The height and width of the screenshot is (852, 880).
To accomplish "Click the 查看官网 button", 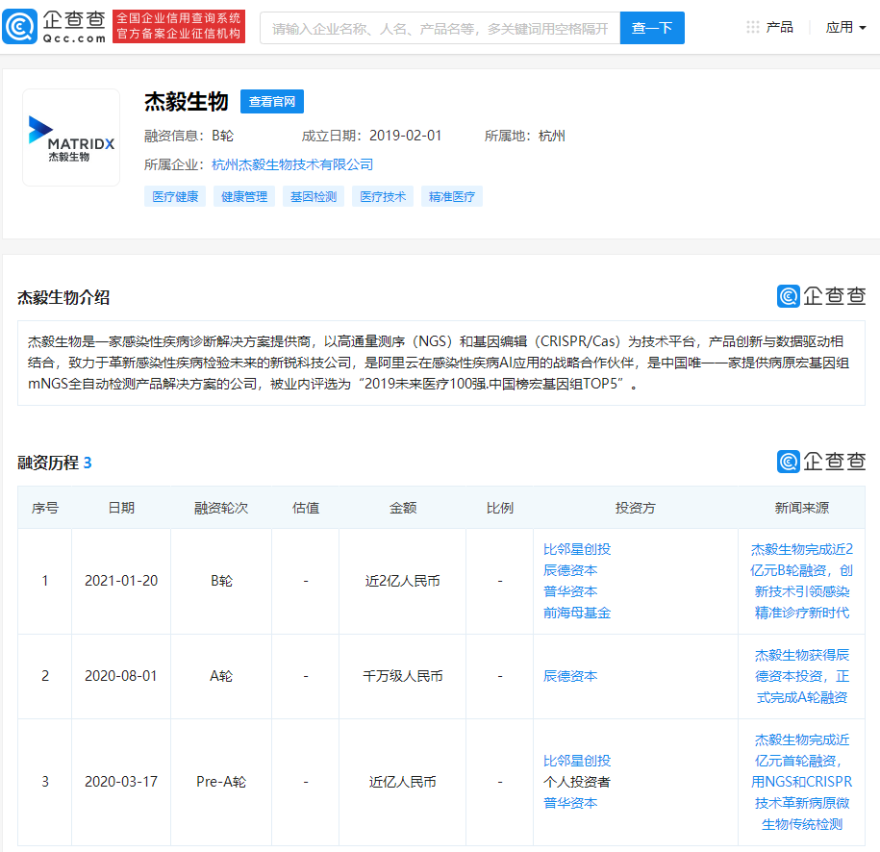I will point(272,102).
